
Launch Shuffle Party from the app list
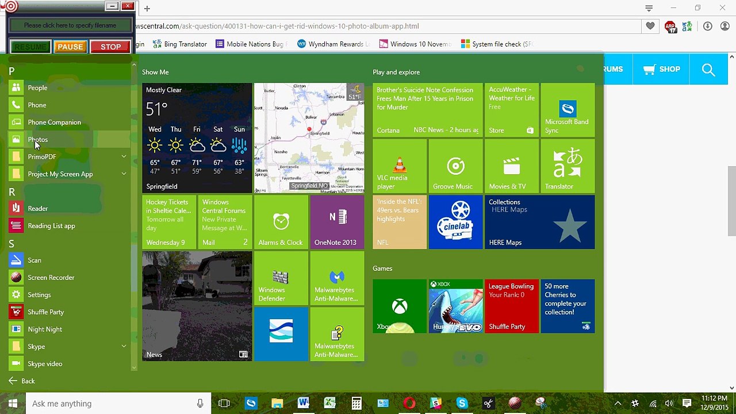click(69, 312)
